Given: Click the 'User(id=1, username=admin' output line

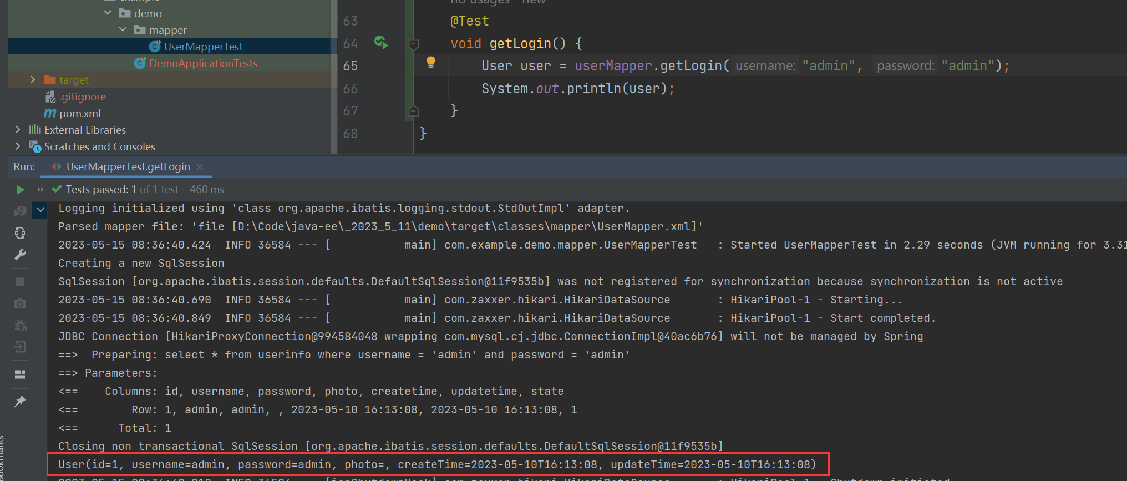Looking at the screenshot, I should click(438, 464).
